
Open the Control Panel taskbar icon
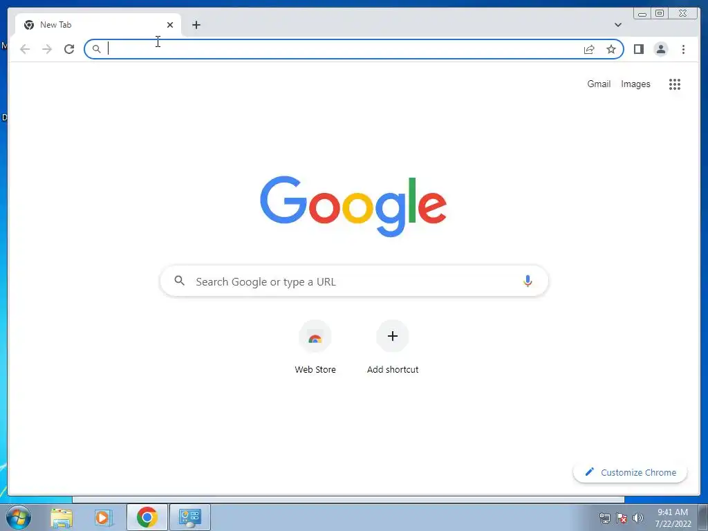[x=190, y=517]
